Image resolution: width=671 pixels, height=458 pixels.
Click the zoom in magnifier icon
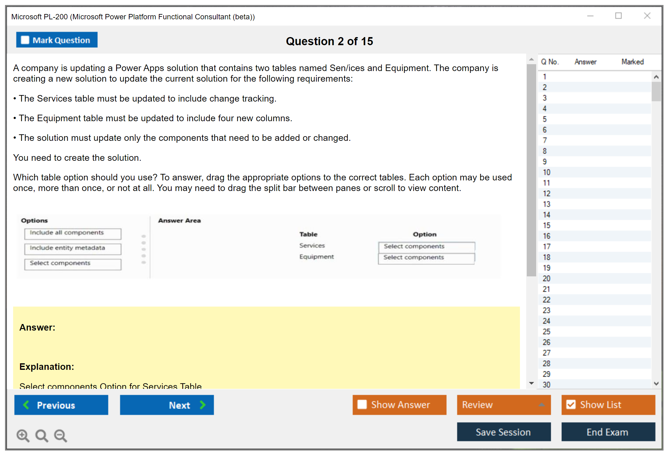[23, 435]
